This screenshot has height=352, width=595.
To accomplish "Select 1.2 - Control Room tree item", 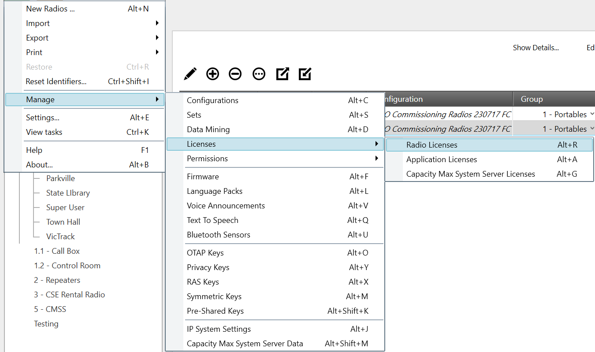I will 67,266.
